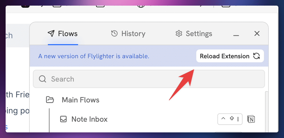Click the paper plane Flows icon

(51, 33)
